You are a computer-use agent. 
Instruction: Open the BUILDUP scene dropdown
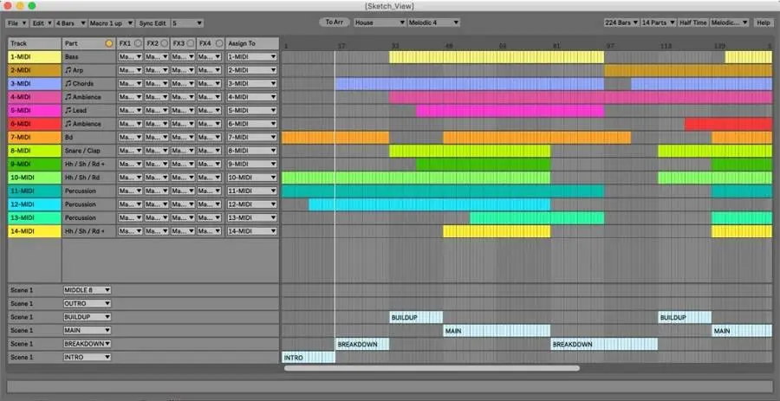tap(87, 316)
